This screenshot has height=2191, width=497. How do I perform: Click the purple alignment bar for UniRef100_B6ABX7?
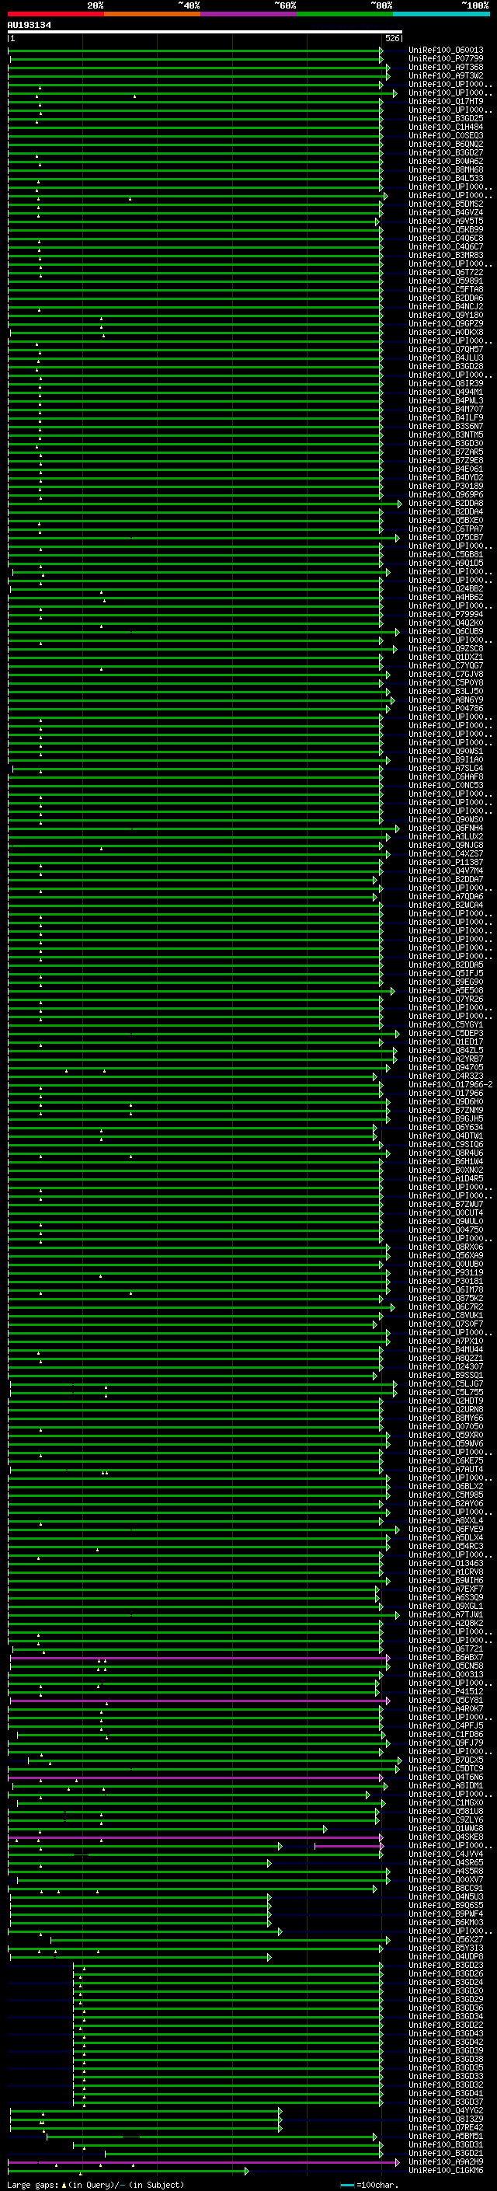pyautogui.click(x=199, y=1658)
